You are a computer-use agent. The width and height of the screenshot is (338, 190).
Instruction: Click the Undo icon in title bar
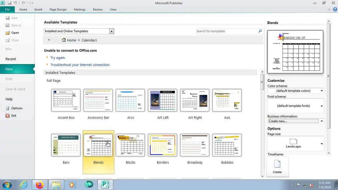[15, 3]
